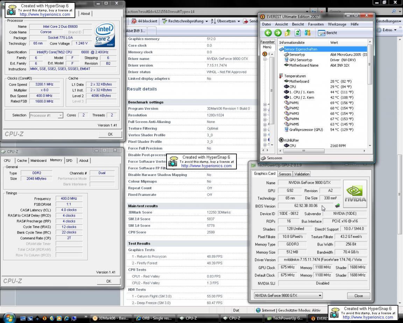Select the Grafikprozessor (GPU) temperature row

click(323, 130)
